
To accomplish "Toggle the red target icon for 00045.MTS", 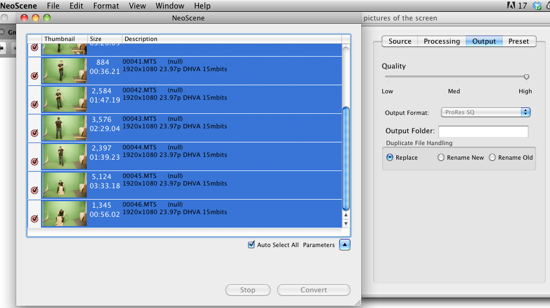I will tap(35, 190).
